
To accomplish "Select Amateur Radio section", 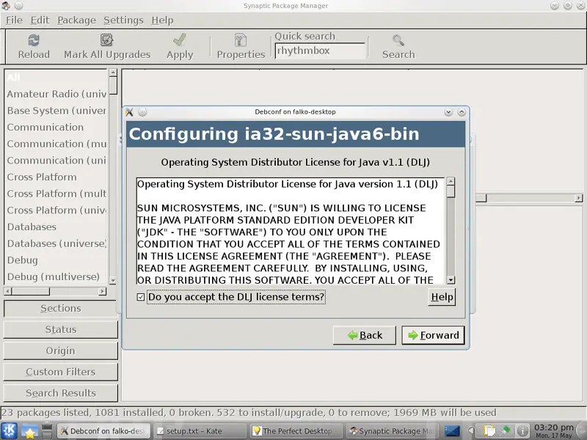I will pos(56,94).
